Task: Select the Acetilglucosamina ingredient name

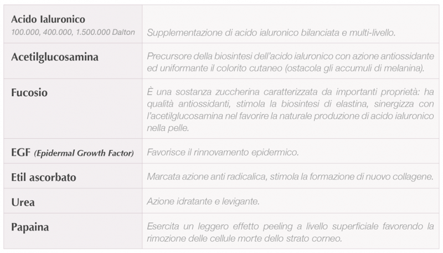Action: pos(55,57)
